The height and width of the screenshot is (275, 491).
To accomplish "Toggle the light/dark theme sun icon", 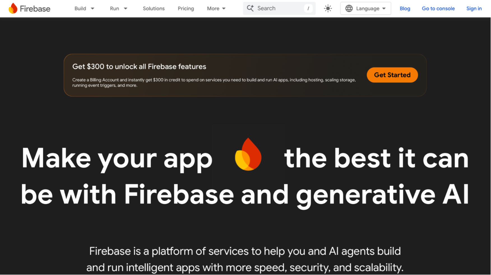I will tap(328, 8).
